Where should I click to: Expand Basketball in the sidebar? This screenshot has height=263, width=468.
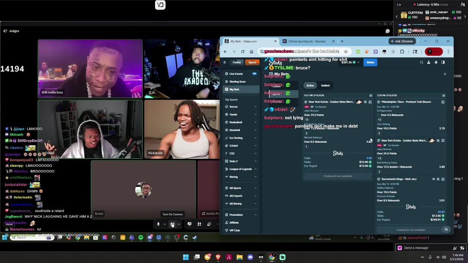256,122
